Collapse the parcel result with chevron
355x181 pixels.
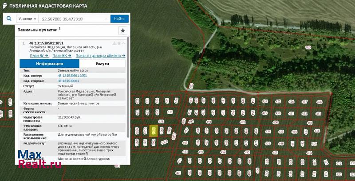(123, 43)
